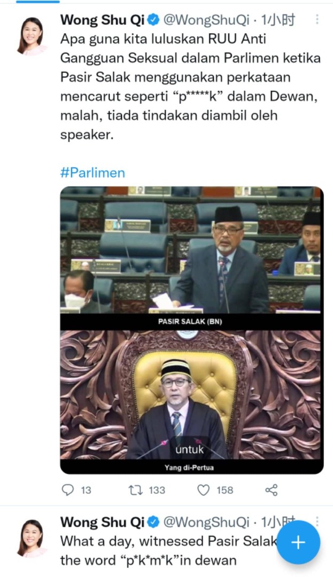Open second tweet starting 'What a day'

[169, 550]
